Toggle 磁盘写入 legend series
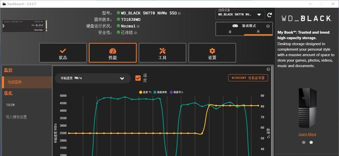 click(176, 92)
